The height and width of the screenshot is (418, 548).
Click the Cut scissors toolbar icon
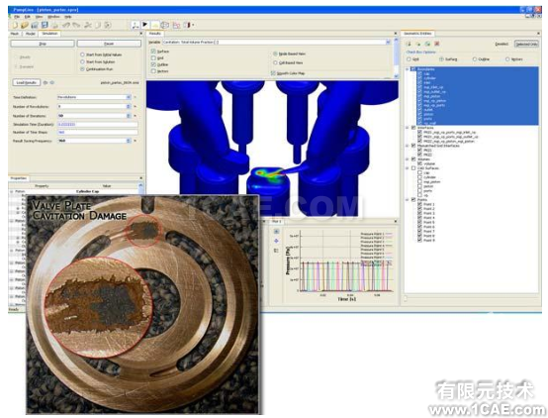tap(88, 25)
